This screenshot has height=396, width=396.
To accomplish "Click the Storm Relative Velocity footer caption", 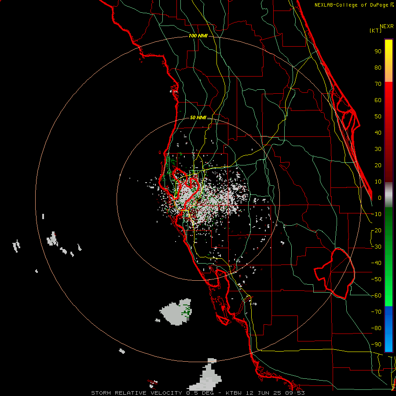I will point(198,393).
